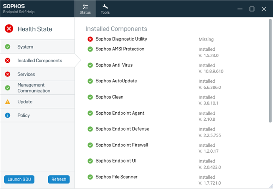Click the Refresh button

59,179
